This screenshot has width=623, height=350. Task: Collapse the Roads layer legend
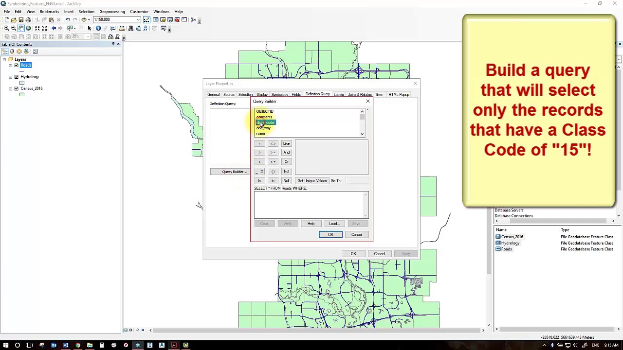point(10,65)
